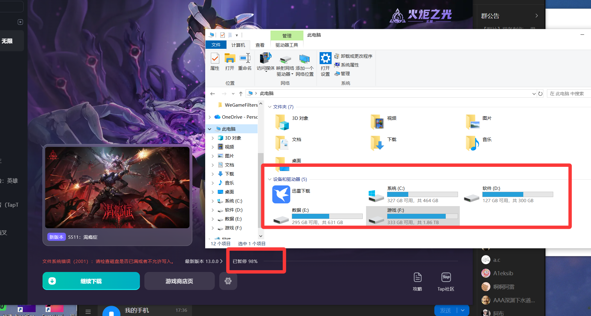Open System properties (系统属性) in ribbon
The width and height of the screenshot is (591, 316).
pyautogui.click(x=347, y=65)
